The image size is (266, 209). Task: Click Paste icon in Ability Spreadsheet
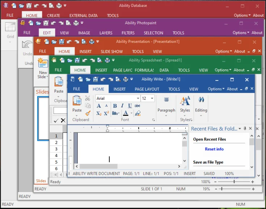click(59, 81)
